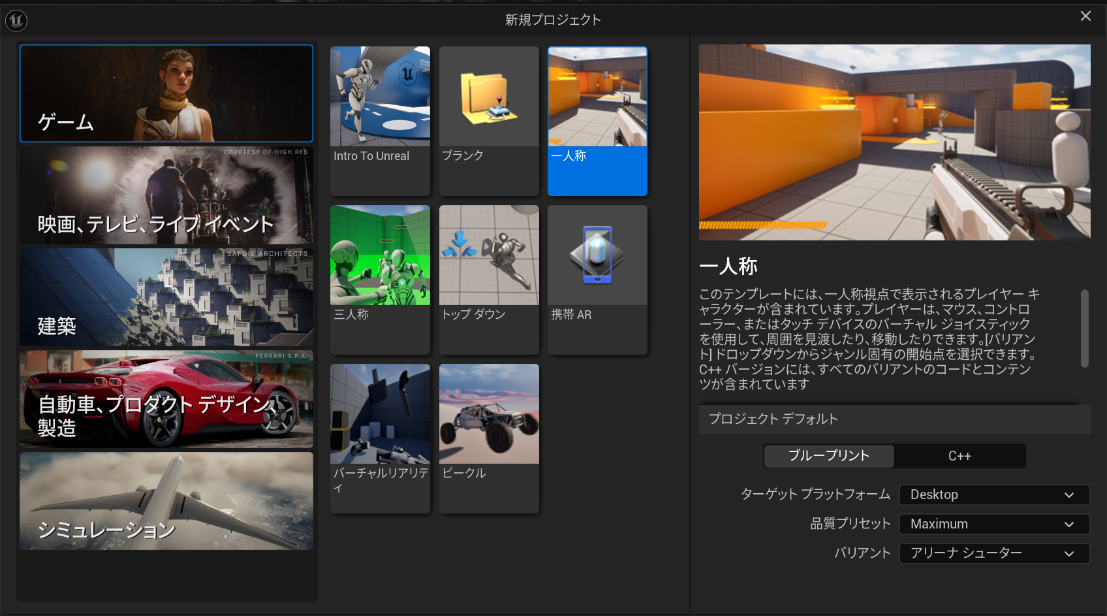Open the ターゲット プラットフォーム Desktop dropdown

point(994,494)
